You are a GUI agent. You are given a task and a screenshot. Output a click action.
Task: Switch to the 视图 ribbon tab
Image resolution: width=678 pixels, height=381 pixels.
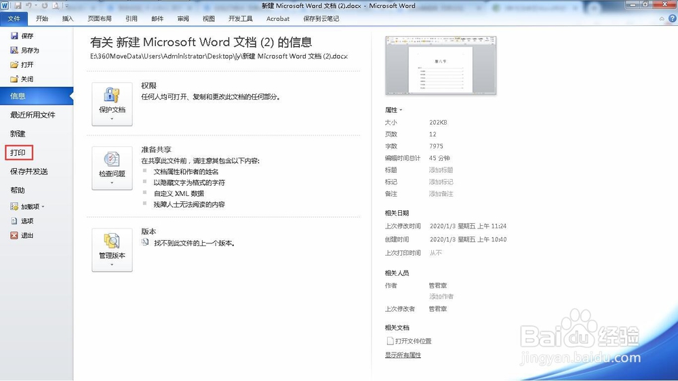click(209, 18)
